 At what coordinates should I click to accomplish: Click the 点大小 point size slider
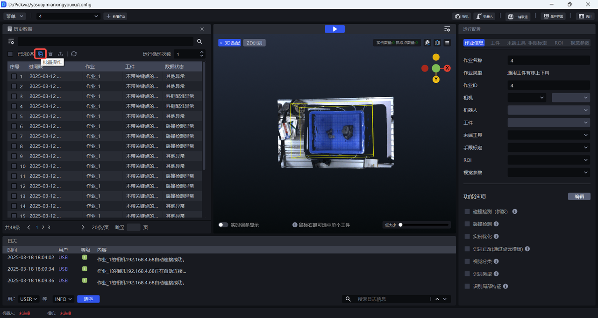point(424,225)
